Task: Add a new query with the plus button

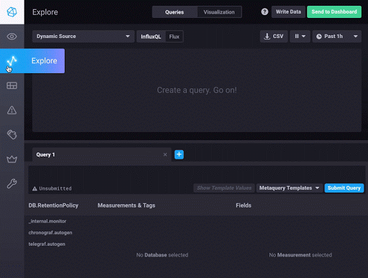Action: click(x=179, y=154)
